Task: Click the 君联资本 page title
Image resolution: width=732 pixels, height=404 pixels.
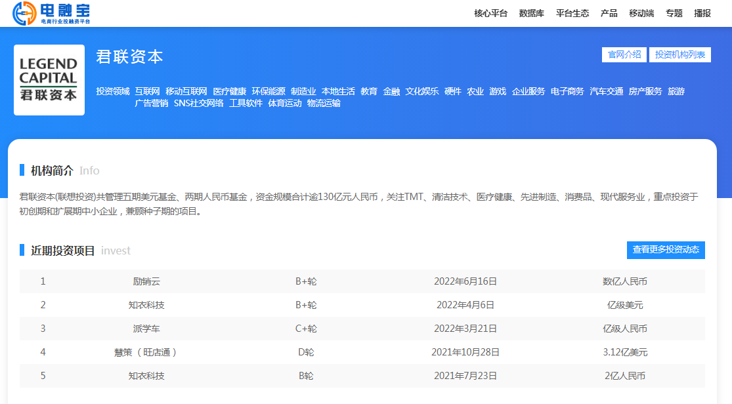Action: tap(129, 56)
